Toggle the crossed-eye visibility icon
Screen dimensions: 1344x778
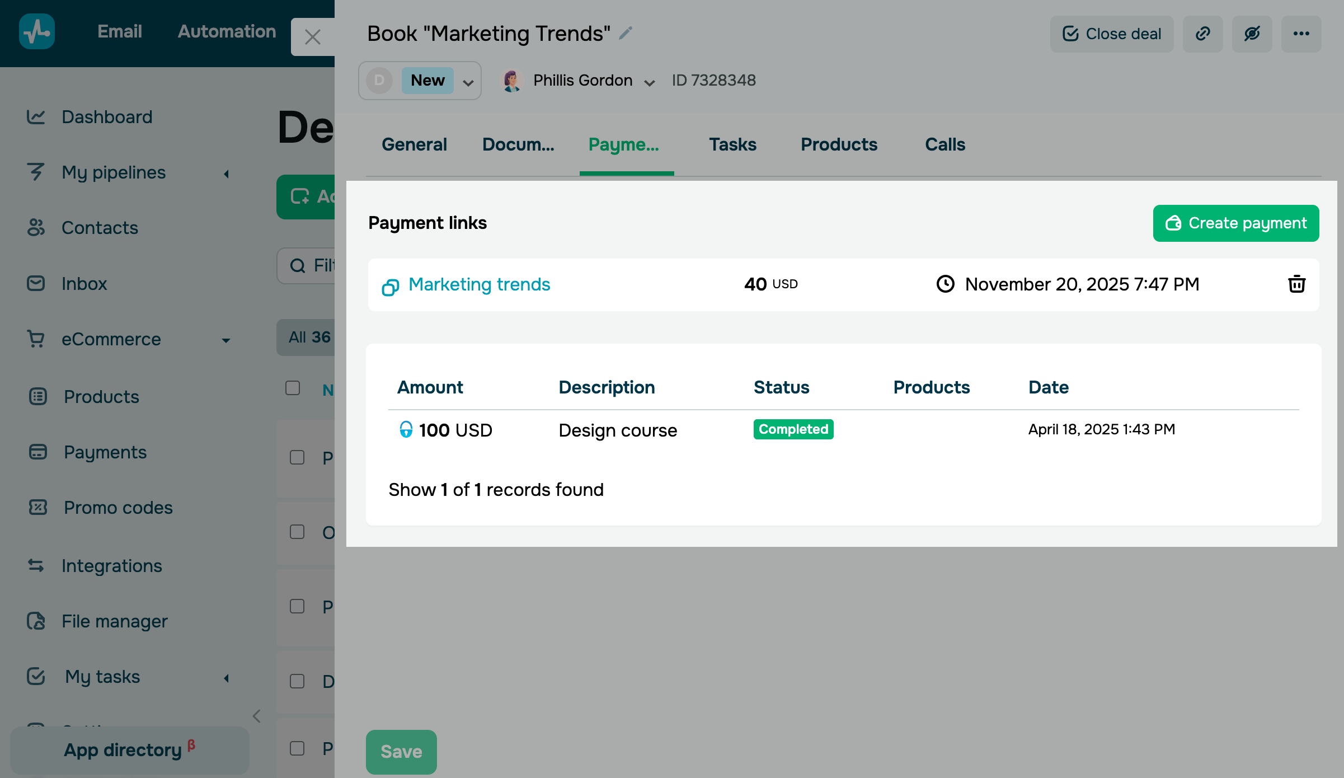(x=1252, y=34)
